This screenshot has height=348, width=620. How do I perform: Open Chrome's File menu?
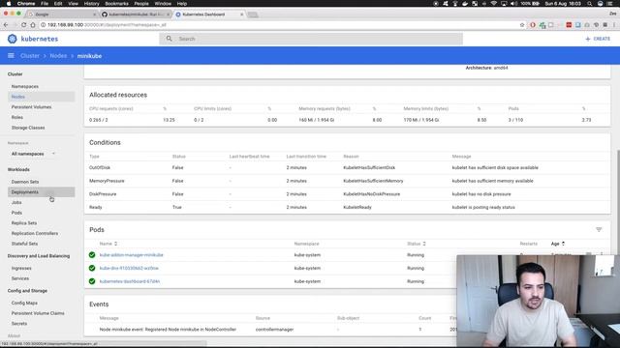point(45,4)
